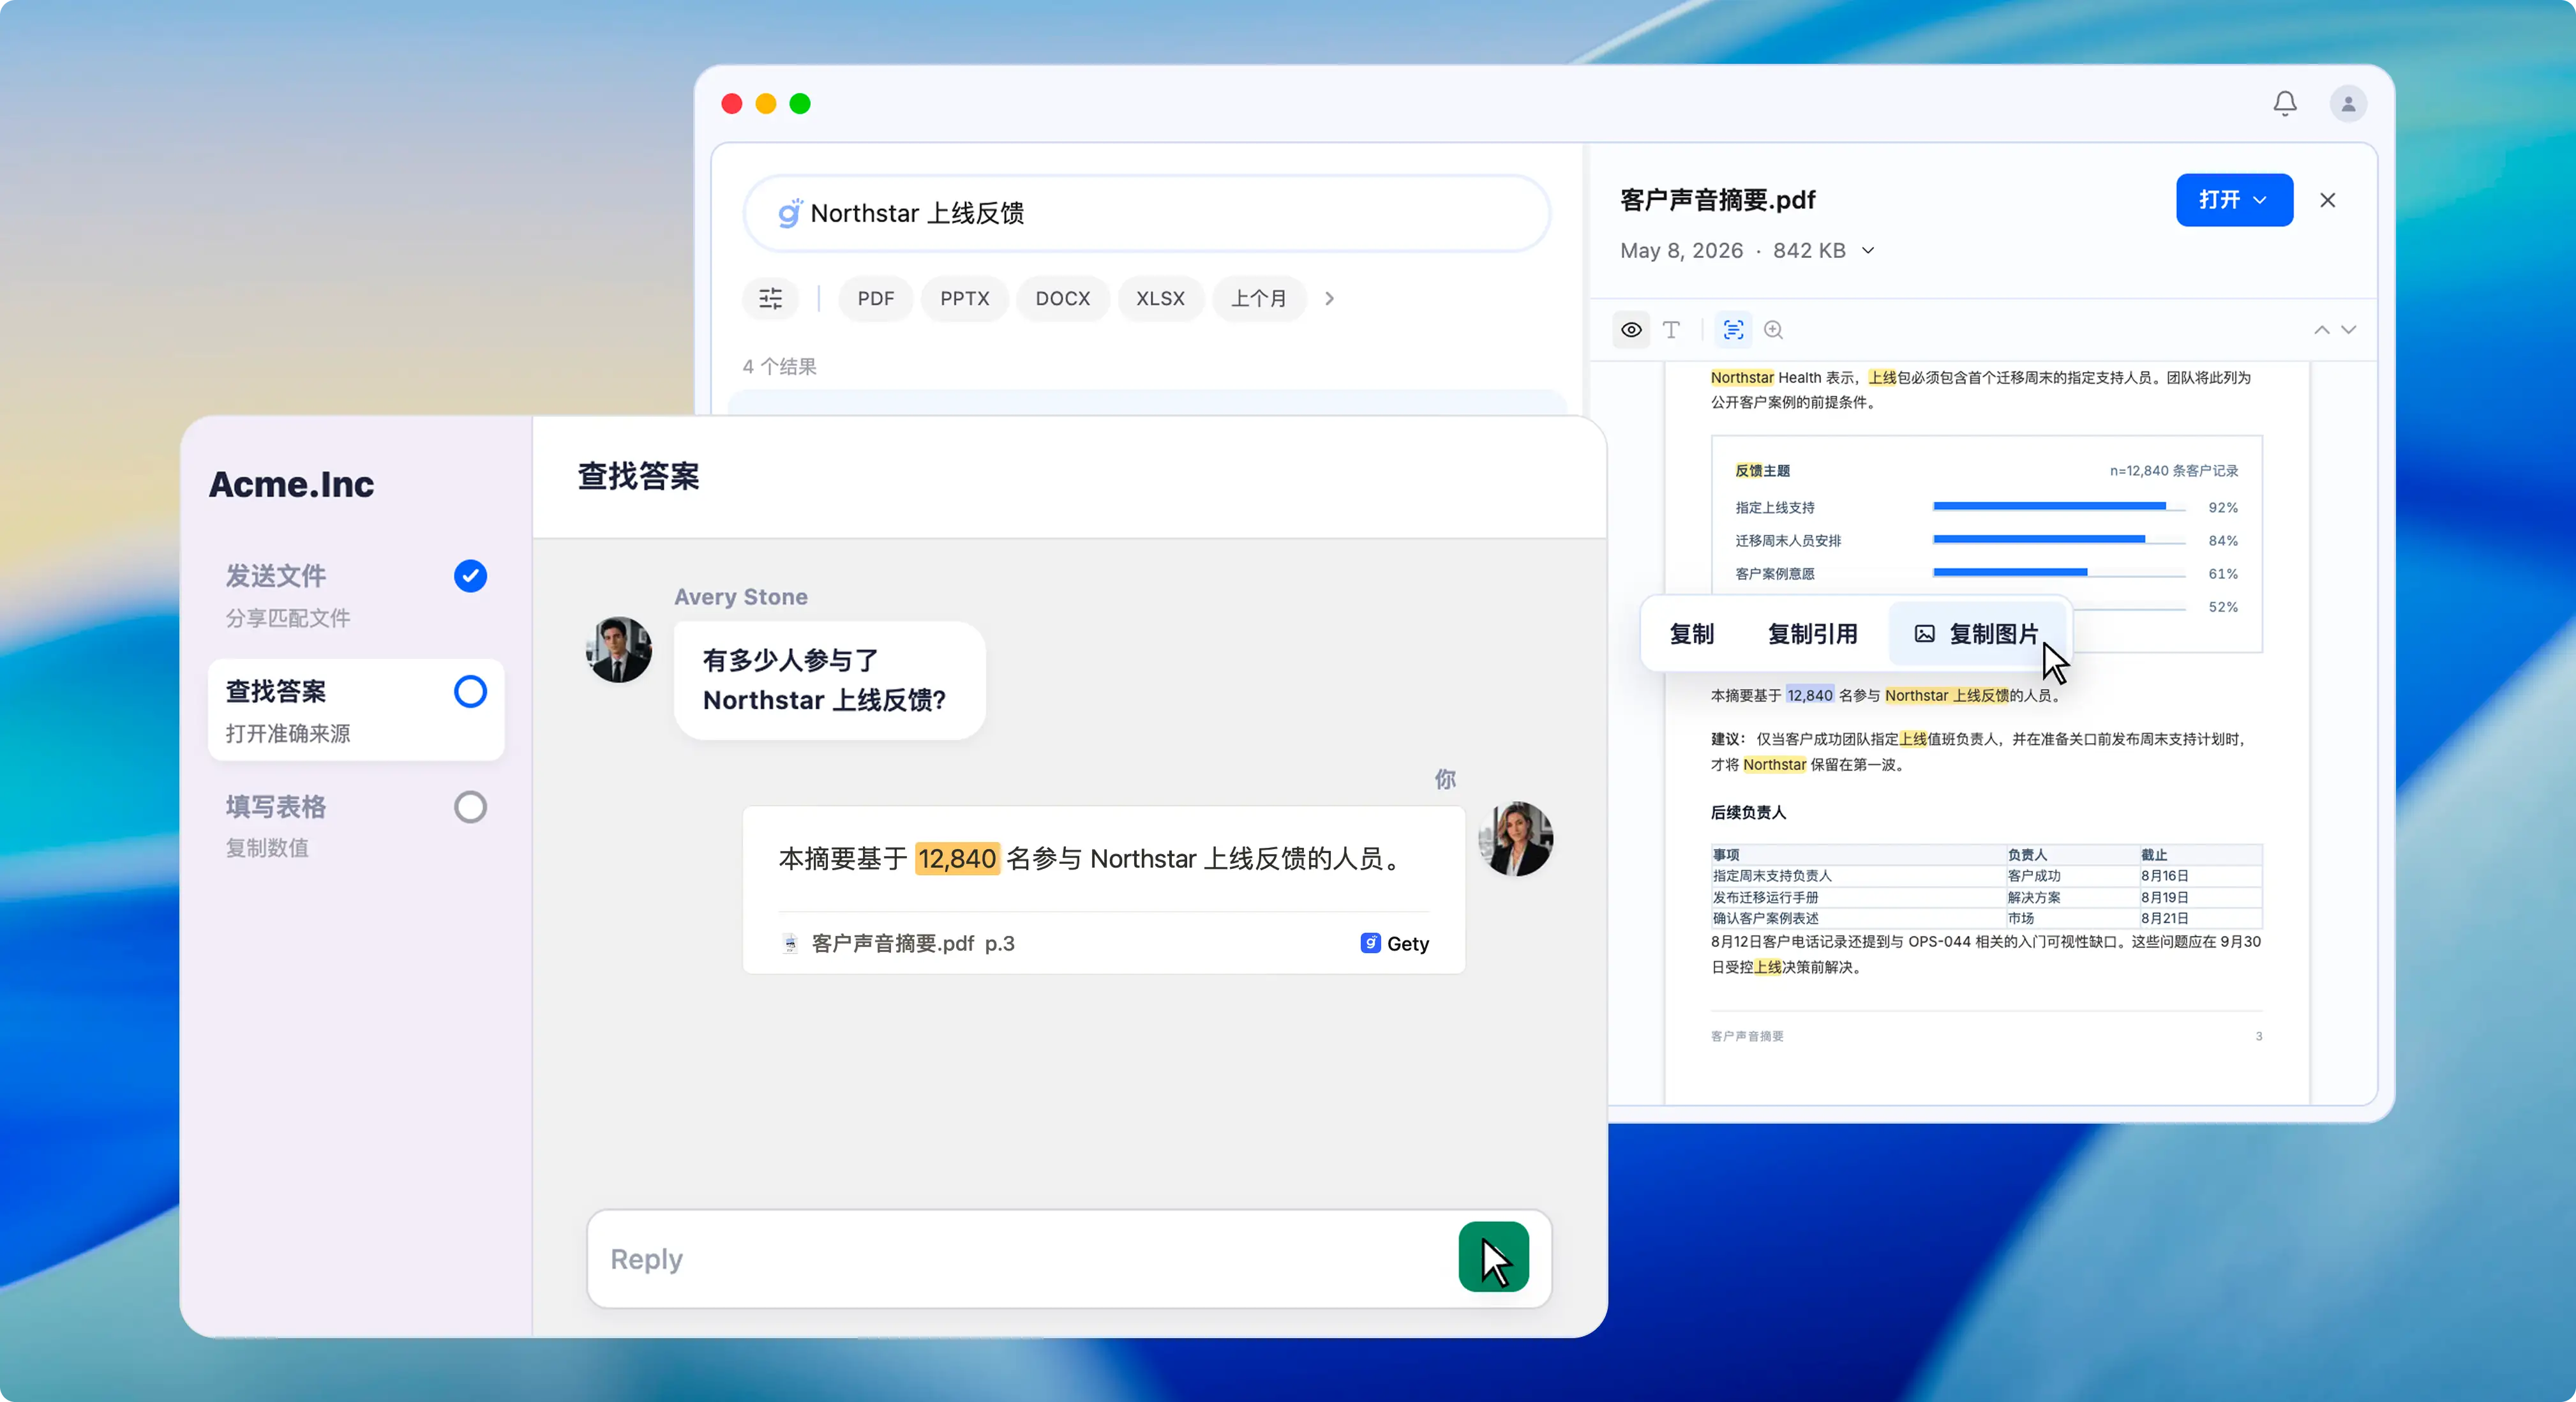
Task: Click the 12,840 highlight in the PDF preview
Action: click(1810, 695)
